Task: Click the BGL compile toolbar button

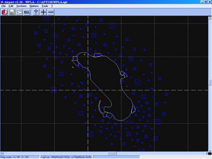Action: pyautogui.click(x=27, y=12)
